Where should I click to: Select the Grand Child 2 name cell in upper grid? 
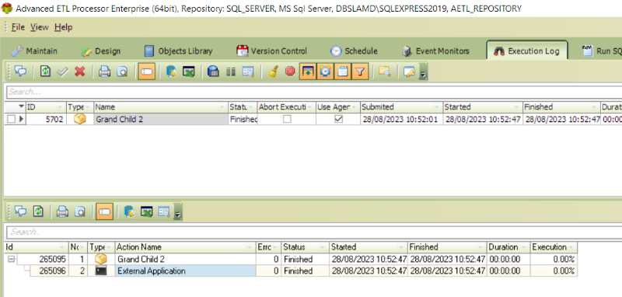(161, 120)
